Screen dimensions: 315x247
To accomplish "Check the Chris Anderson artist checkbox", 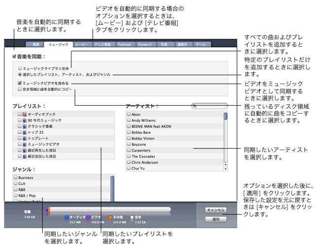I will 129,162.
